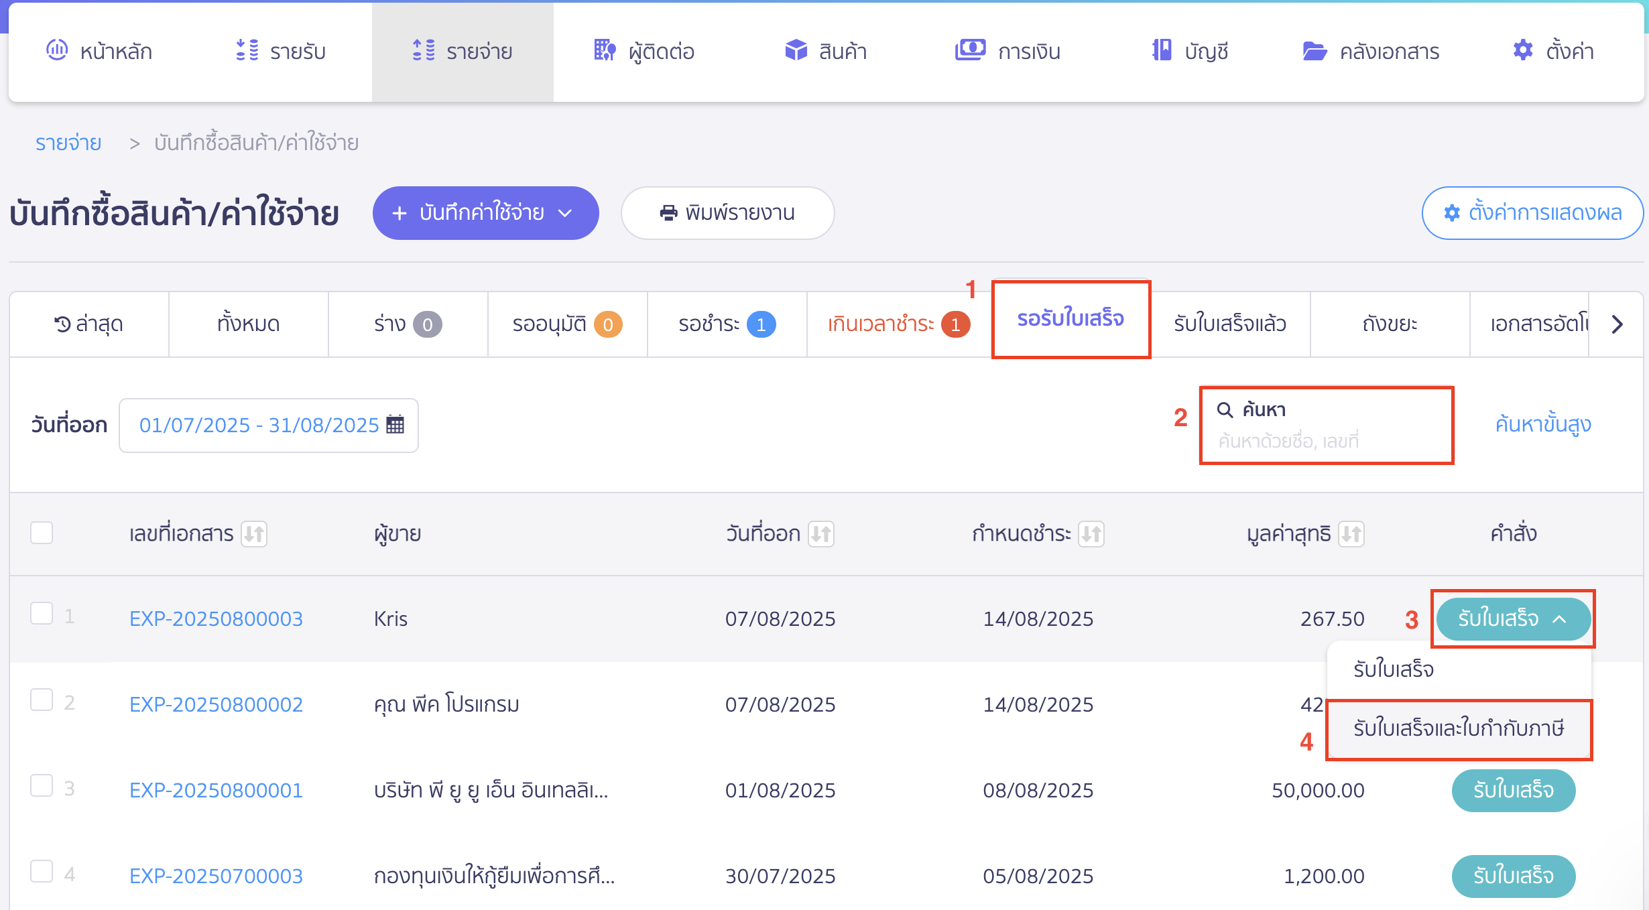Switch to the ล่าสุด tab
Screen dimensions: 1649x910
coord(89,324)
